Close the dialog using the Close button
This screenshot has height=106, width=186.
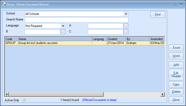click(x=176, y=100)
